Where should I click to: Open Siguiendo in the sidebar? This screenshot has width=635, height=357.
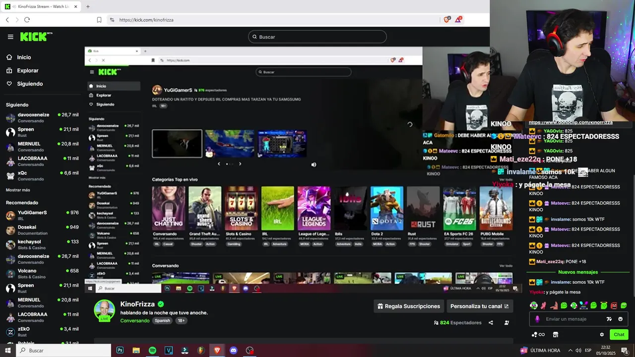pyautogui.click(x=30, y=84)
